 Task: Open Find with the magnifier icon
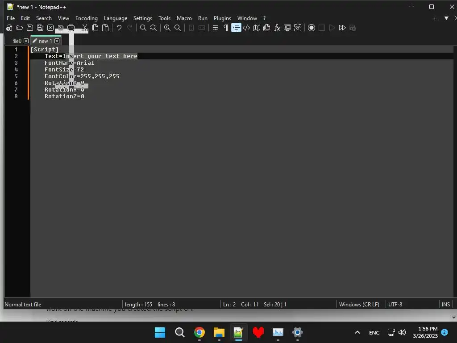coord(143,28)
